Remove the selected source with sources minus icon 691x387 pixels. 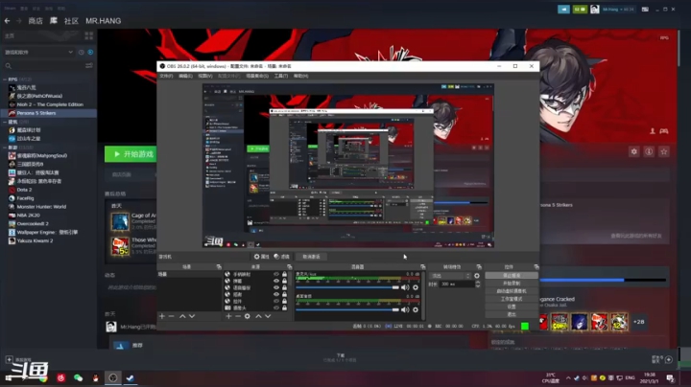tap(238, 316)
